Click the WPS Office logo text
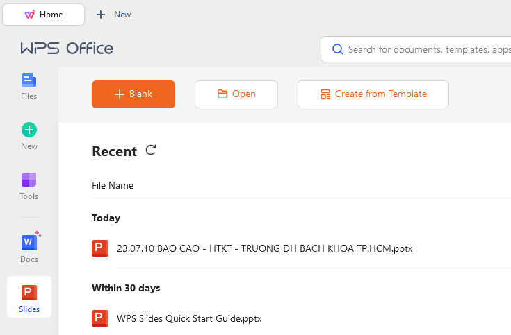The image size is (511, 335). point(67,49)
